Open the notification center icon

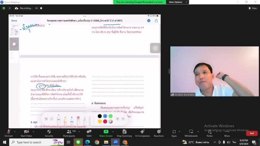tap(254, 142)
